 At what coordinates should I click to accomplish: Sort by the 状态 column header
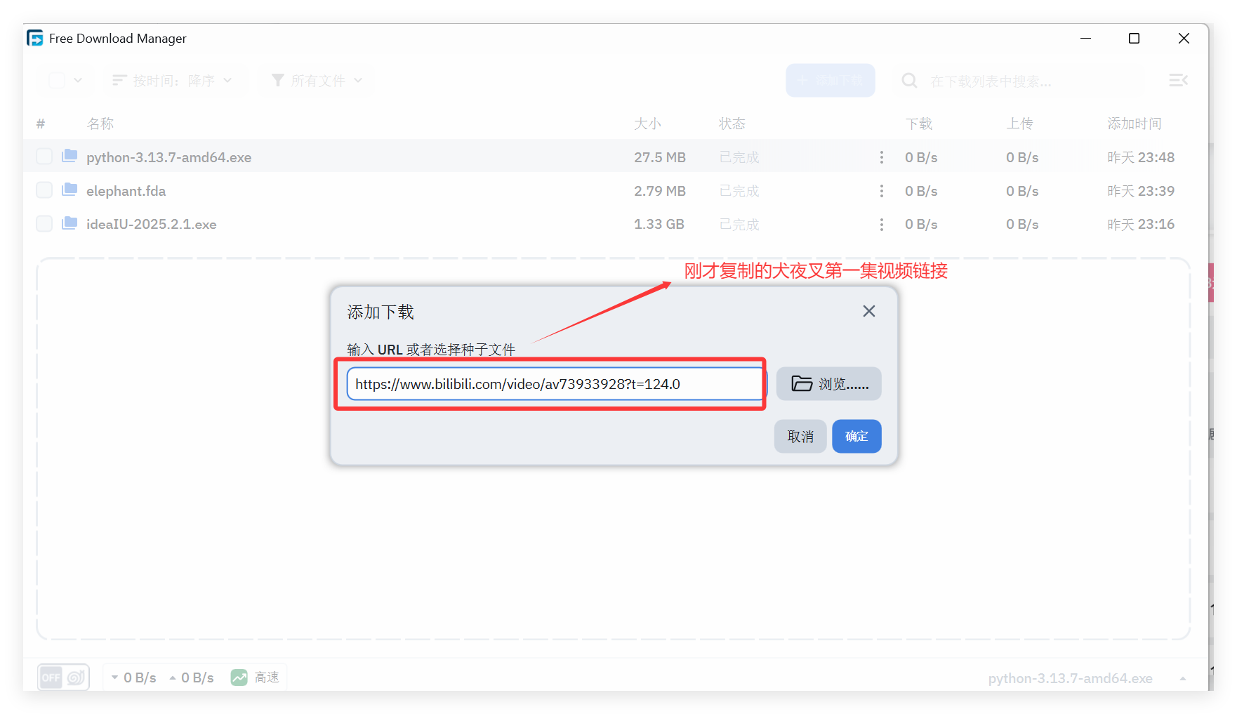732,124
